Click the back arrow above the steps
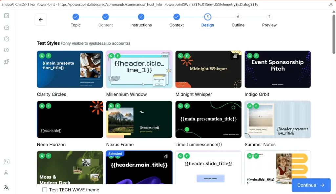The height and width of the screenshot is (194, 336). (40, 20)
